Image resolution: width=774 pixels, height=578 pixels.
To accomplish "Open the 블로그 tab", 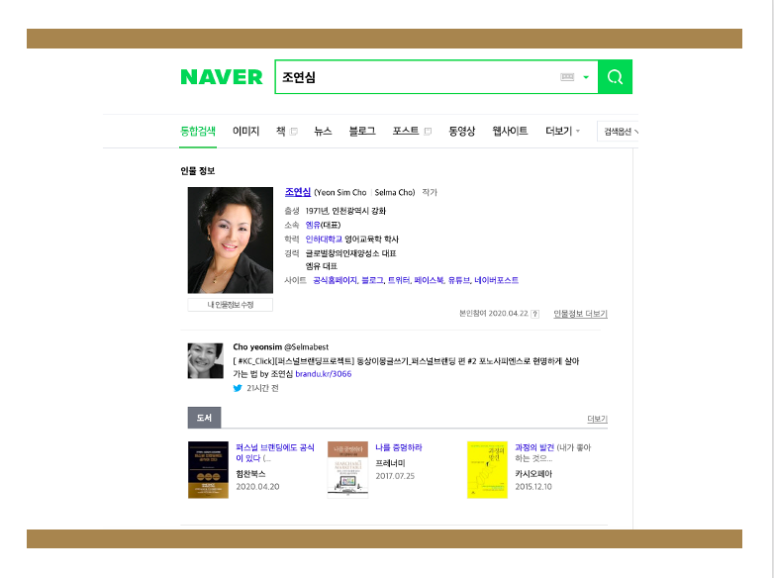I will coord(362,132).
